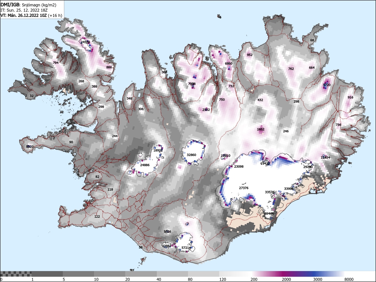The width and height of the screenshot is (376, 282).
Task: Pick the white 120–200 legend segment
Action: (x=235, y=274)
